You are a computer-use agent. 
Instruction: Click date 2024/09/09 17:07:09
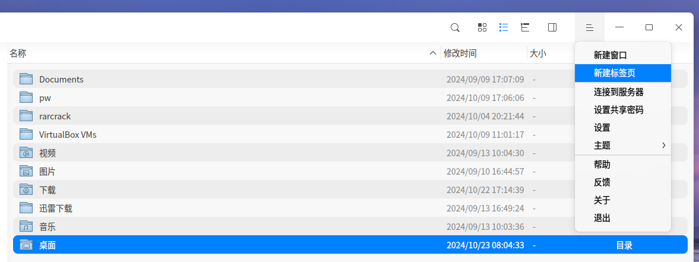pyautogui.click(x=485, y=80)
